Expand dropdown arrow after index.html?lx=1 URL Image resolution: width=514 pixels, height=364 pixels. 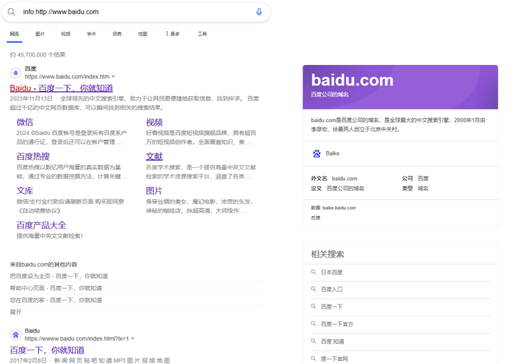pos(133,339)
